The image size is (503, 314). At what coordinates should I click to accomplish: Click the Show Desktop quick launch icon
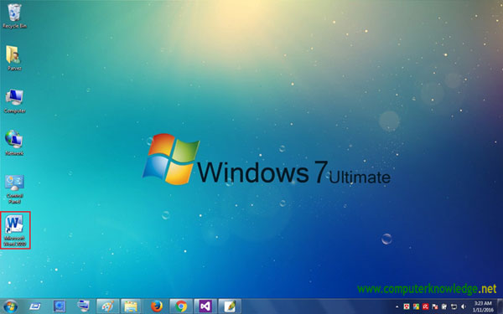click(x=34, y=306)
